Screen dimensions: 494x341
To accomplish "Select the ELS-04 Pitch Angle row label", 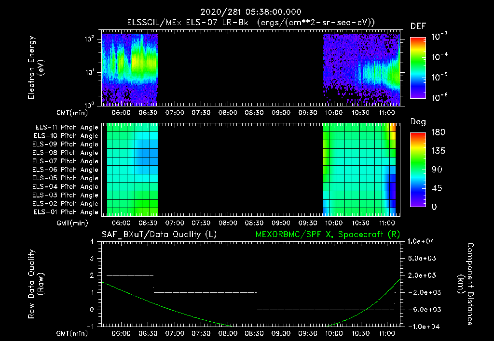I will 65,186.
